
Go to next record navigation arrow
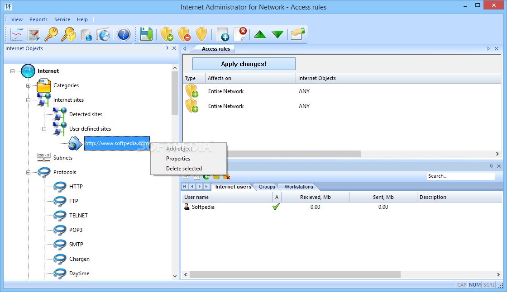[200, 186]
